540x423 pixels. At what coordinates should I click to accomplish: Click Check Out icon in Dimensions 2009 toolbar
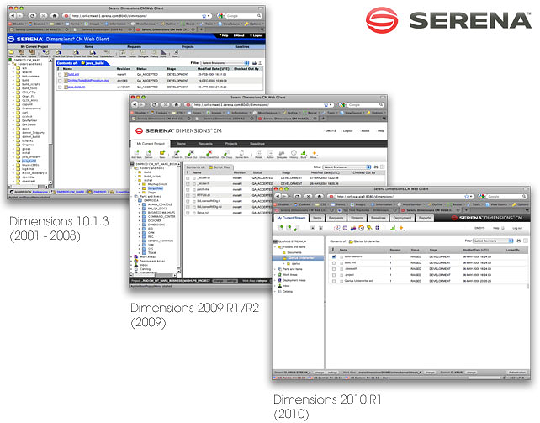191,153
